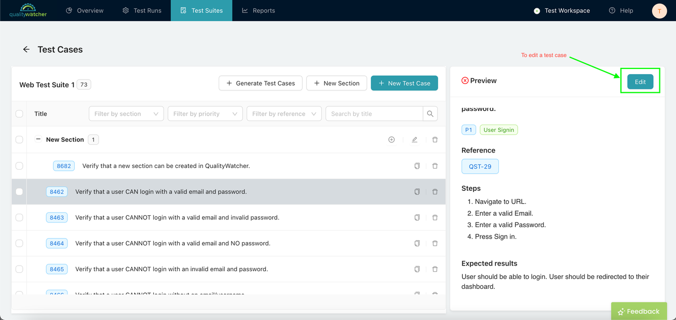Switch to the Test Suites tab

click(x=201, y=10)
